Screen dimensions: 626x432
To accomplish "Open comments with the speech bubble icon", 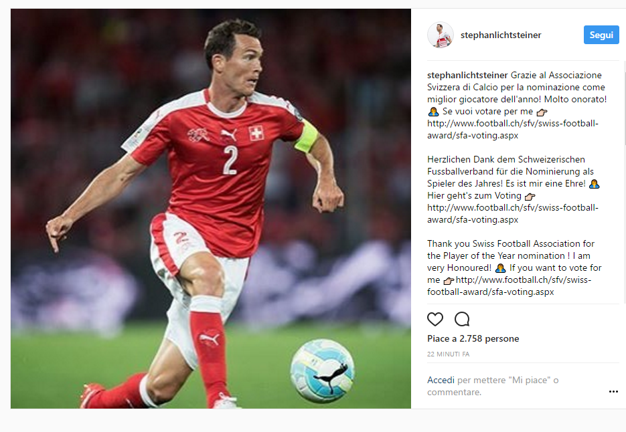I will coord(462,319).
